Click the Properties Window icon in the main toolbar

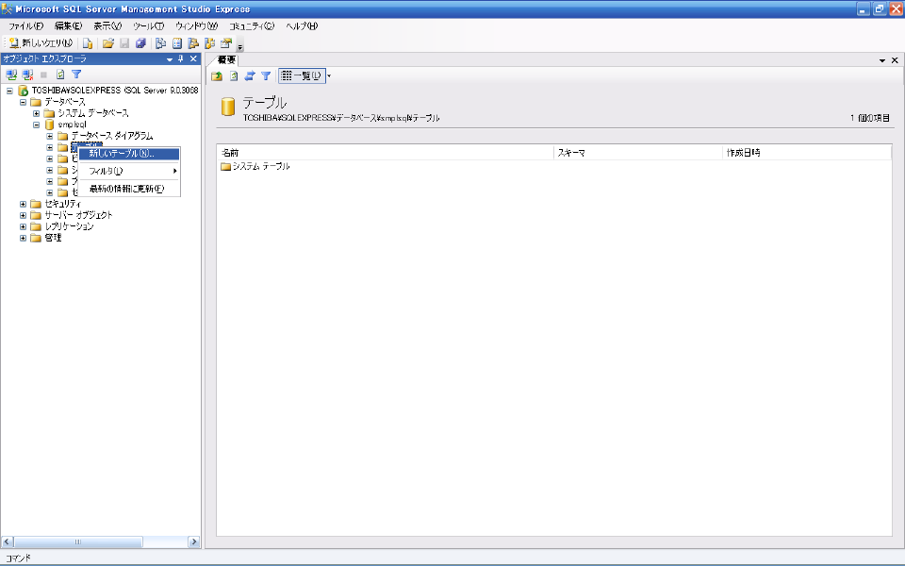[x=225, y=43]
